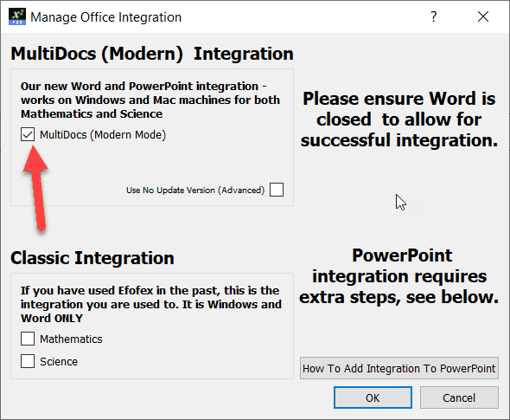Uncheck the MultiDocs (Modern Mode) checkbox
510x420 pixels.
(28, 134)
